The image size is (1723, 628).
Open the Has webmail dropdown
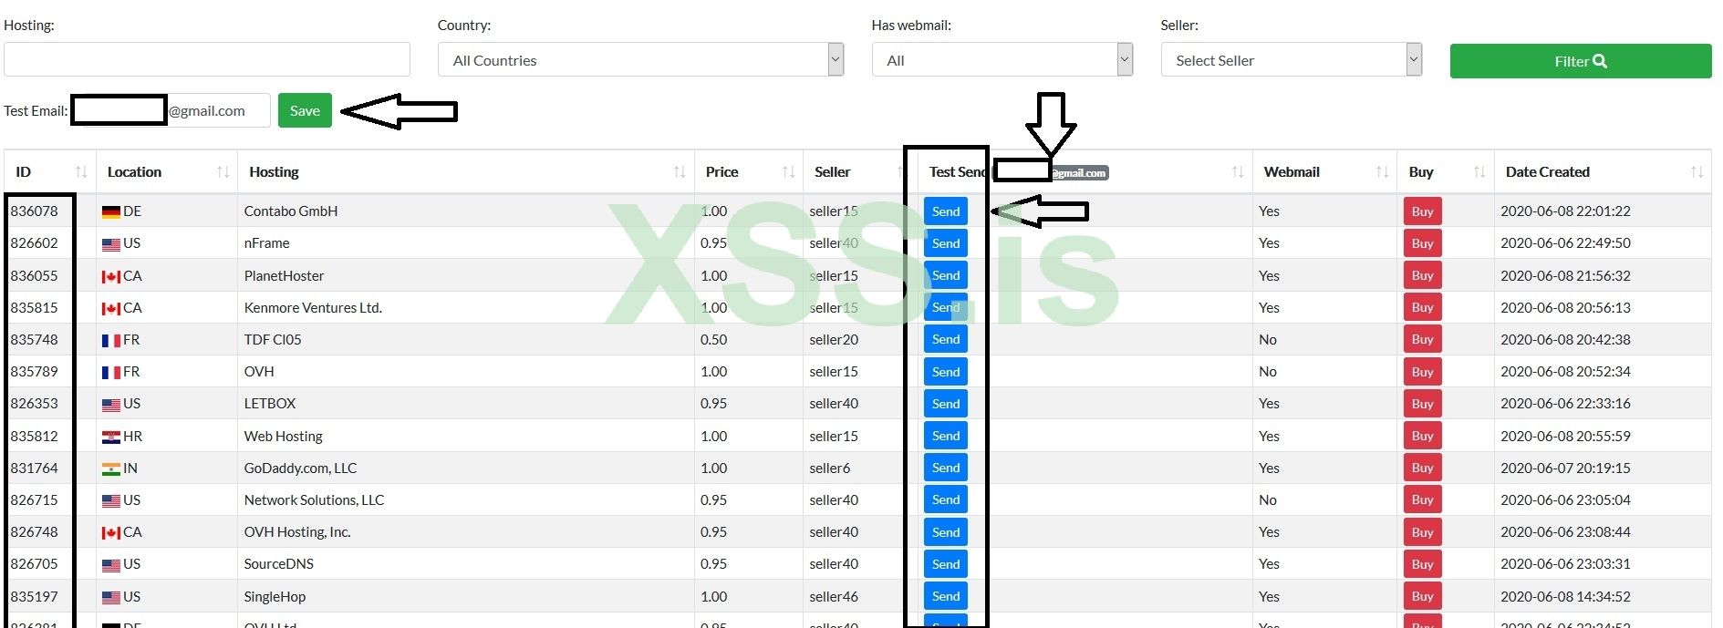pos(1002,60)
